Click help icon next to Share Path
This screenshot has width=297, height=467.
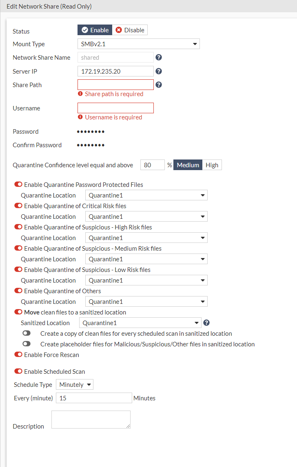coord(159,85)
